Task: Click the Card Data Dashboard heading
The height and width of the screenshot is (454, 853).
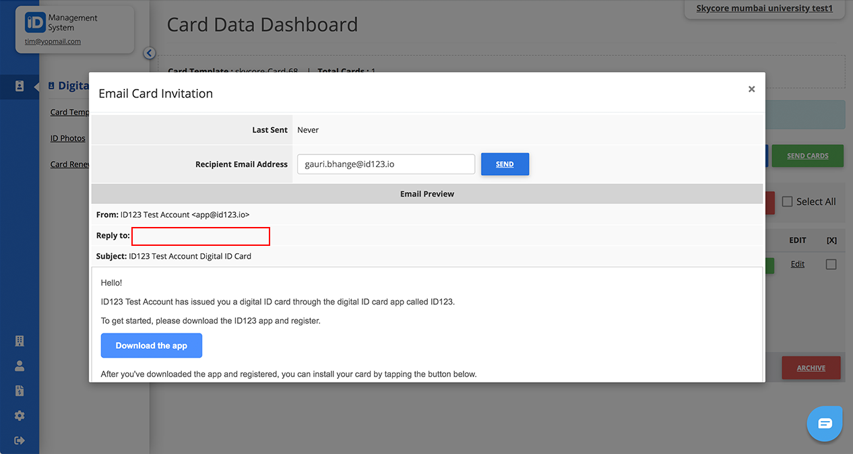Action: pos(262,25)
